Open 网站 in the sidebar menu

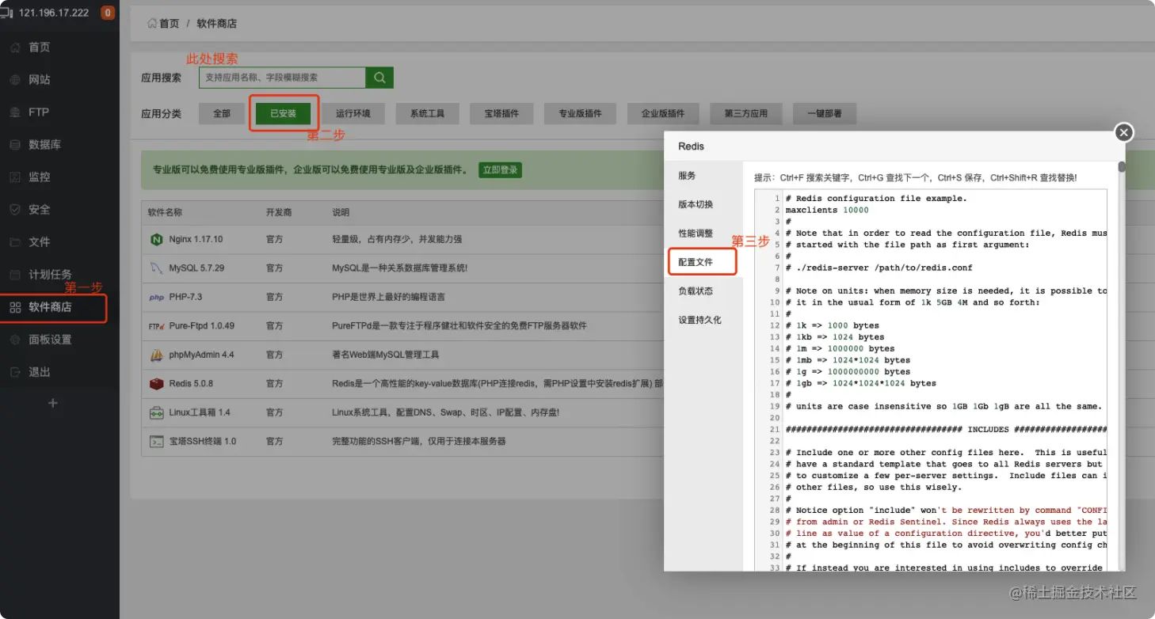tap(40, 80)
